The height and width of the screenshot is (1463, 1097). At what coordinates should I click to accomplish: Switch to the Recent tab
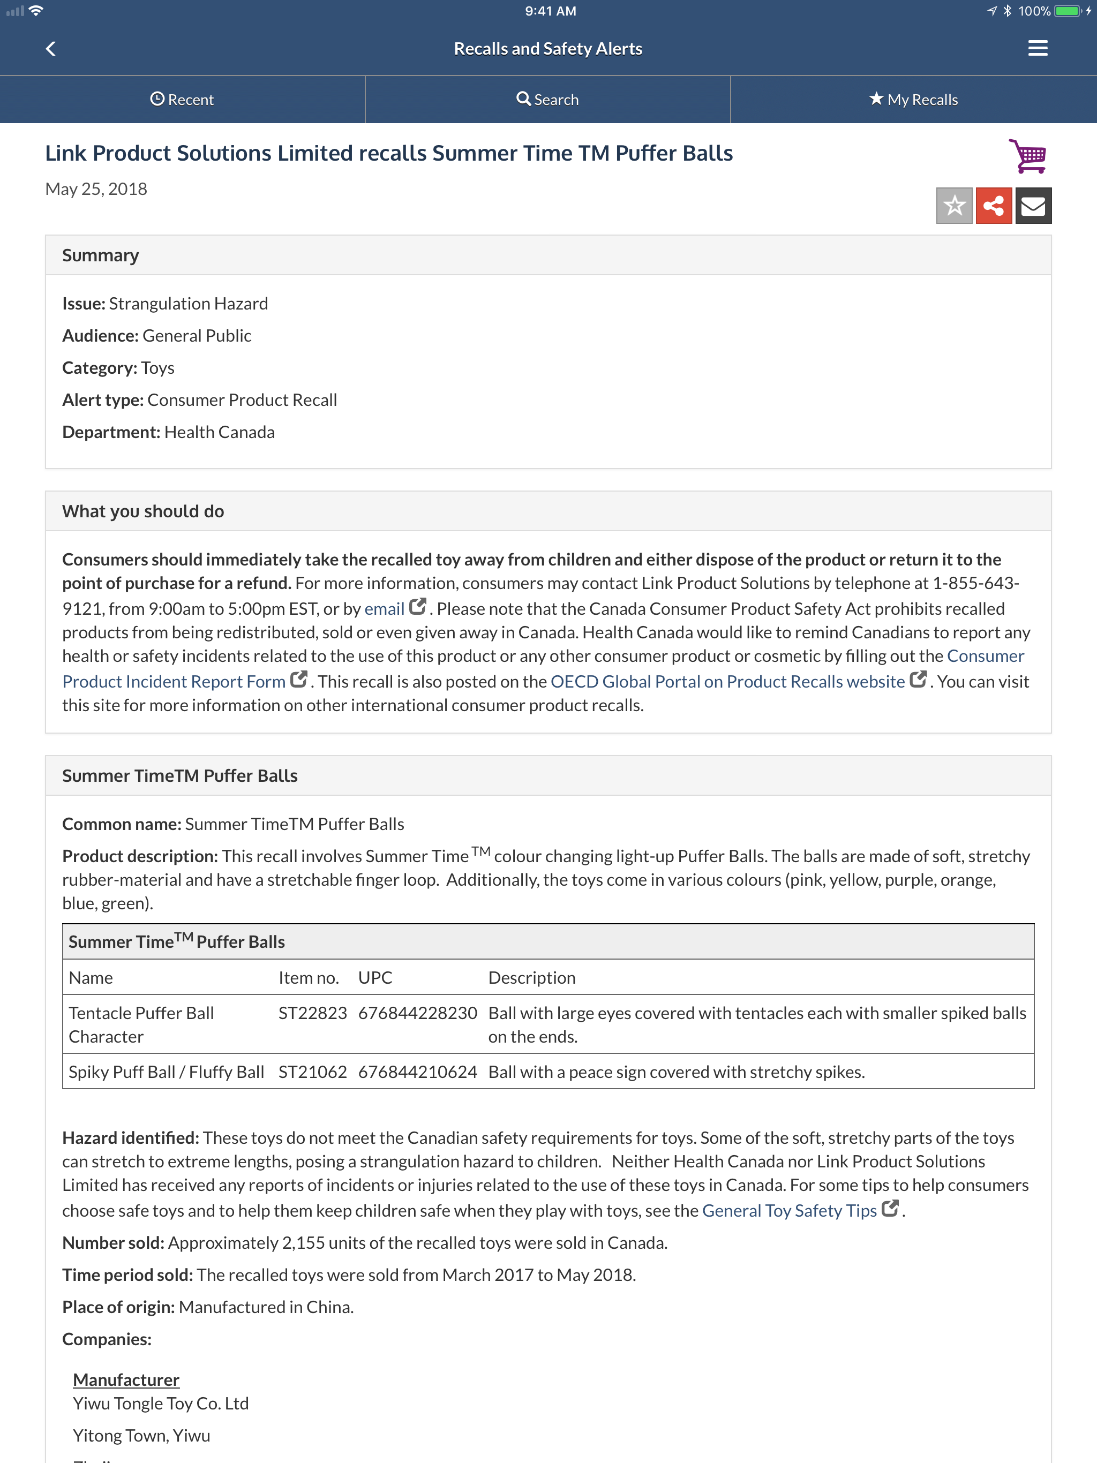[x=183, y=98]
